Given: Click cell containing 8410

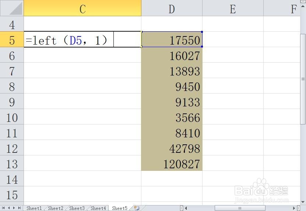Looking at the screenshot, I should coord(172,132).
